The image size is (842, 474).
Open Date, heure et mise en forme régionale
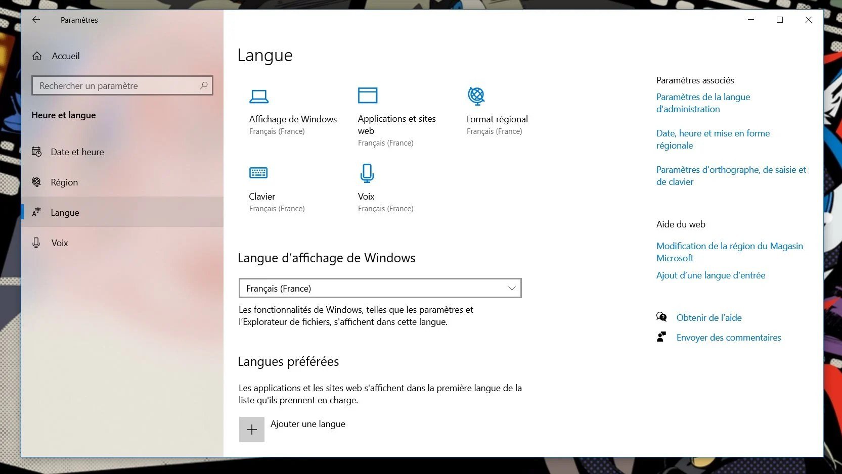tap(713, 139)
